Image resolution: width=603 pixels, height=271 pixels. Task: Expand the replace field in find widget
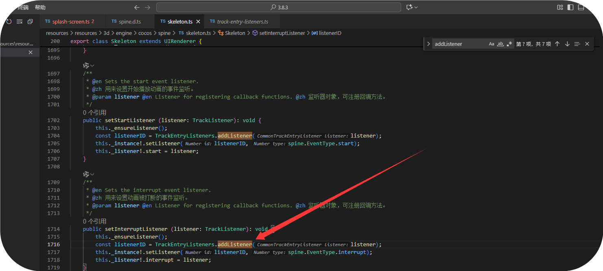point(428,44)
